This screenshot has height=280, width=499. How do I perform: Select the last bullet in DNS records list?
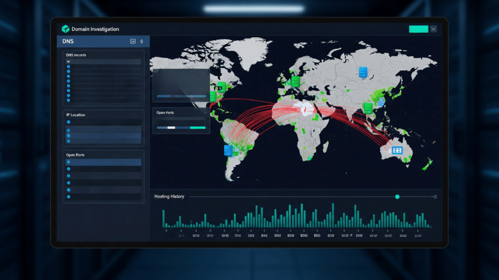coord(69,100)
